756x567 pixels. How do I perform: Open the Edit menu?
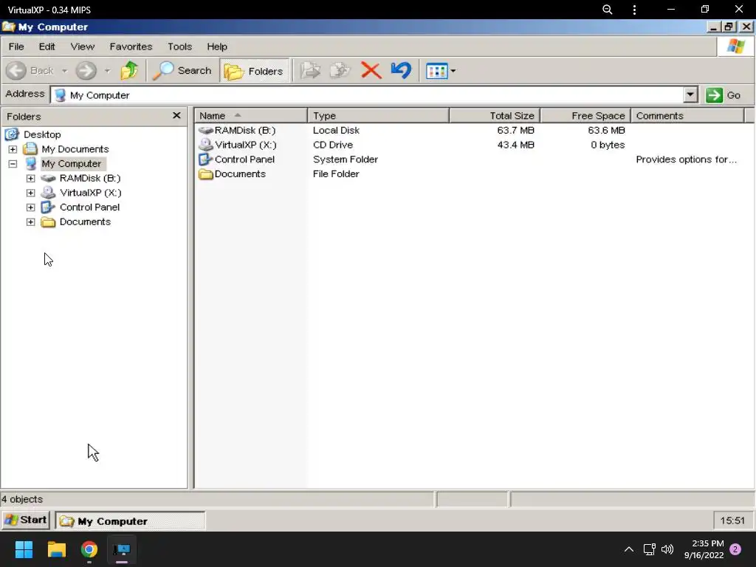pos(47,47)
